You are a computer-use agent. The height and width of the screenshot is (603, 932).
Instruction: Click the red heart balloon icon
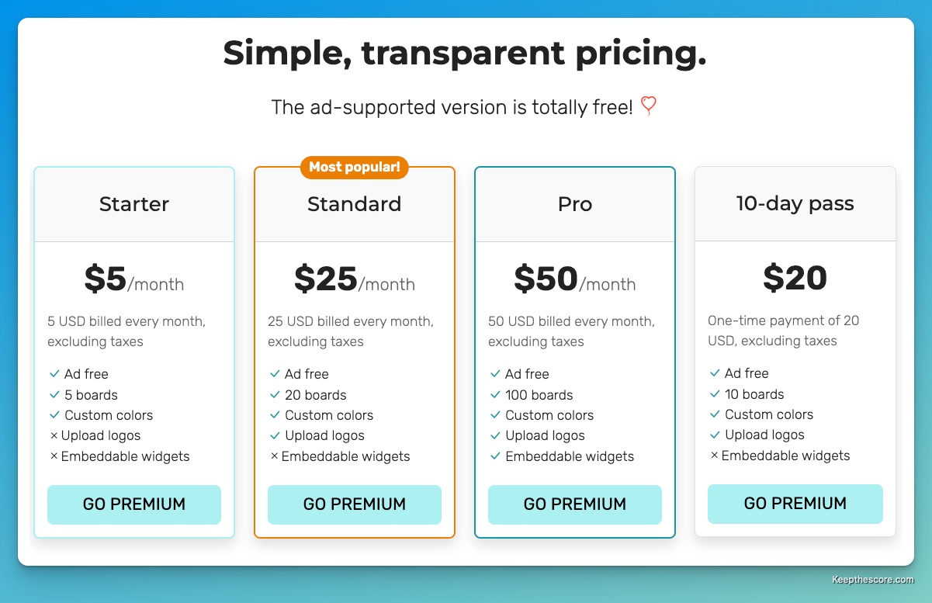click(649, 106)
